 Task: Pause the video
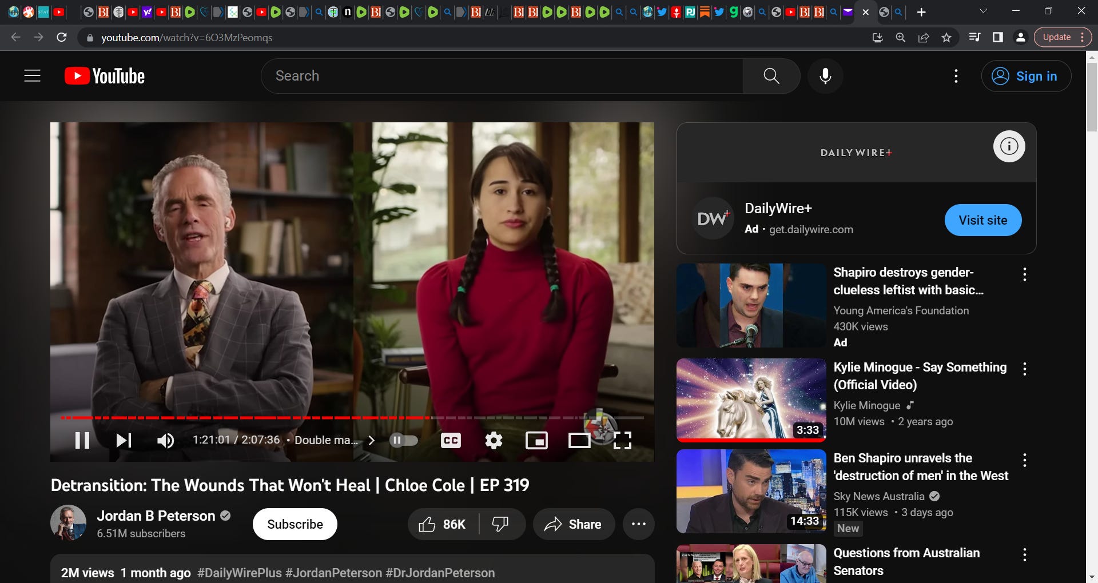coord(82,440)
